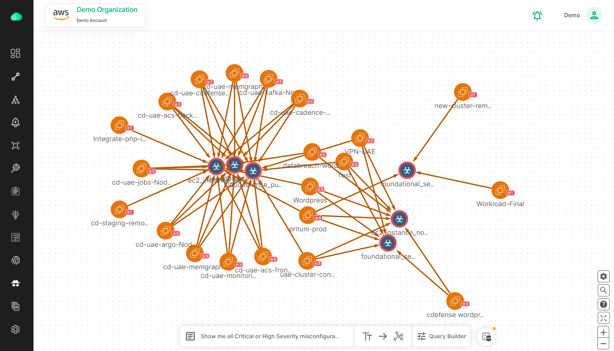Toggle graph layout icon in query bar
Viewport: 614px width, 351px height.
[398, 337]
